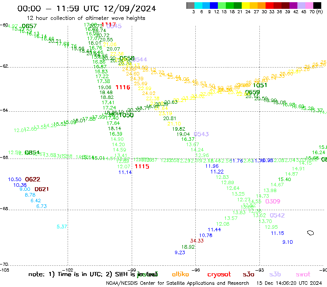327x287 pixels.
Task: Choose the dark blue swatch above 12
Action: click(214, 5)
